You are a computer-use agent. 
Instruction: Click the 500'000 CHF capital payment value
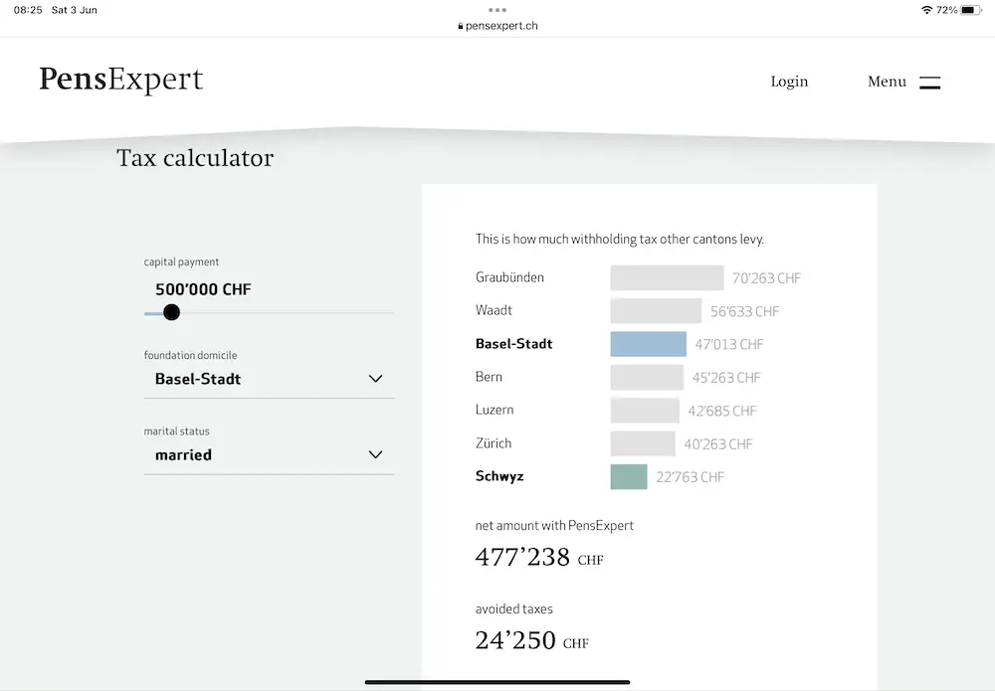point(203,289)
